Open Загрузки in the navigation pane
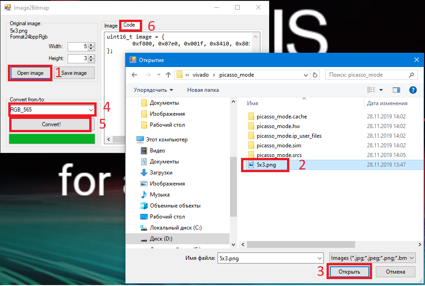425x286 pixels. pyautogui.click(x=161, y=173)
